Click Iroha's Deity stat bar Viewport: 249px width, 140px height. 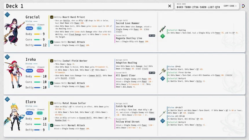[x=37, y=88]
